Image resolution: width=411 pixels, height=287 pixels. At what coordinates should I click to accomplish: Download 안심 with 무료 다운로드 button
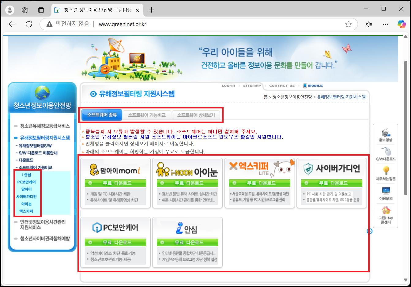pos(187,243)
